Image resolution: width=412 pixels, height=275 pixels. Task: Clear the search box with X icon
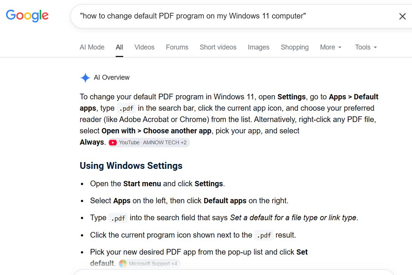point(402,16)
